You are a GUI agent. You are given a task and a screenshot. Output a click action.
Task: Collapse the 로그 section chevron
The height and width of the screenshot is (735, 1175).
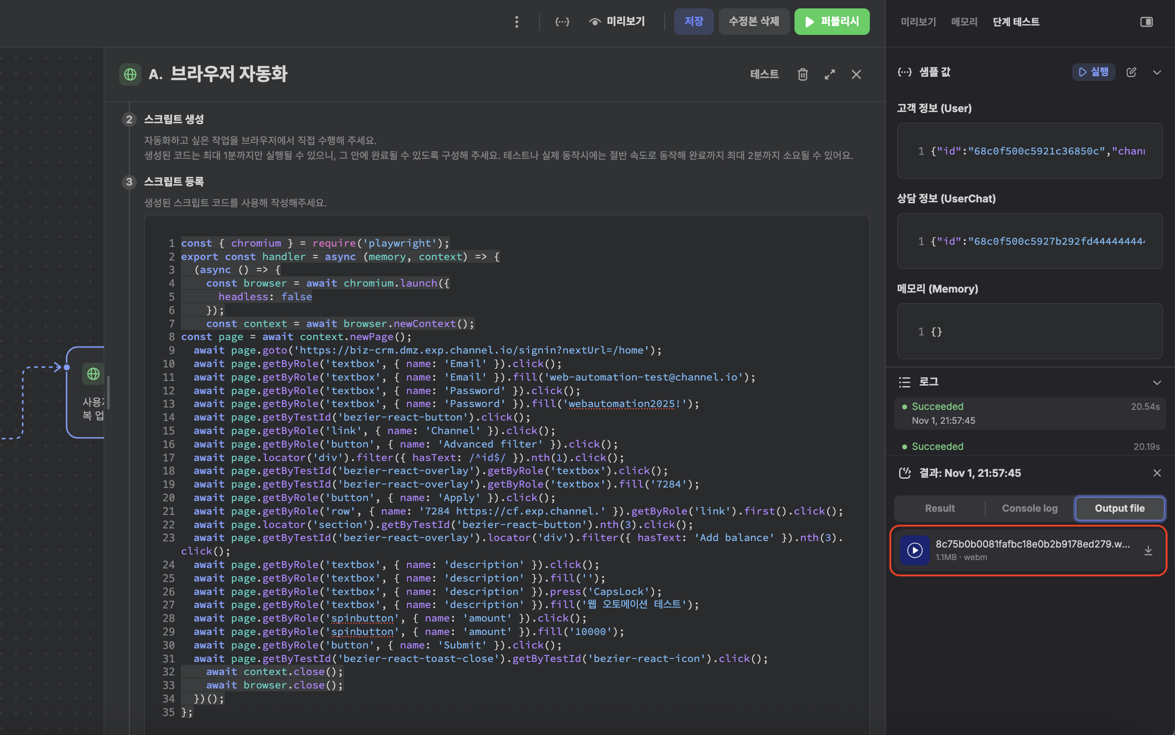tap(1156, 382)
